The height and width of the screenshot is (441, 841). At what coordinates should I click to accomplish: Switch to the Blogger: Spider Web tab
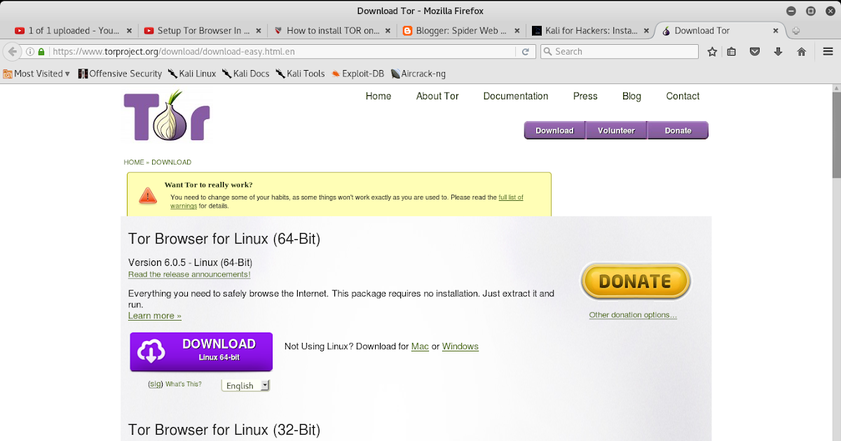pyautogui.click(x=462, y=31)
